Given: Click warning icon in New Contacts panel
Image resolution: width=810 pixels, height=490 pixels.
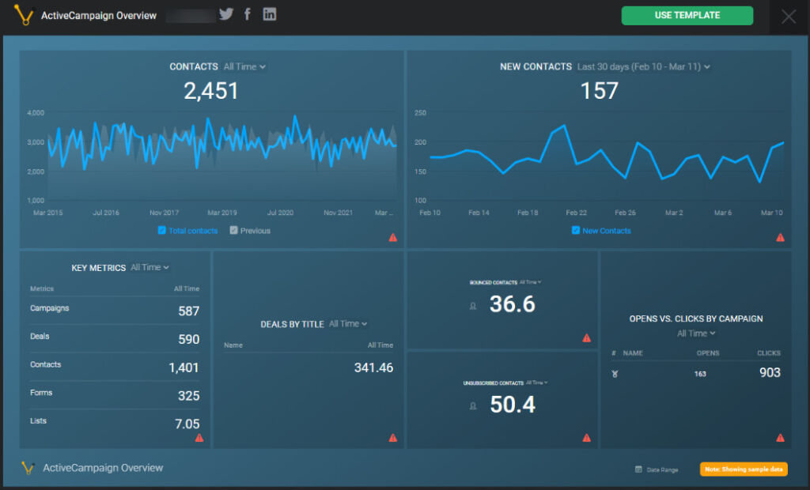Looking at the screenshot, I should (x=780, y=237).
